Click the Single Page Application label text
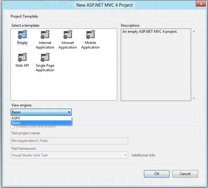 [x=45, y=68]
